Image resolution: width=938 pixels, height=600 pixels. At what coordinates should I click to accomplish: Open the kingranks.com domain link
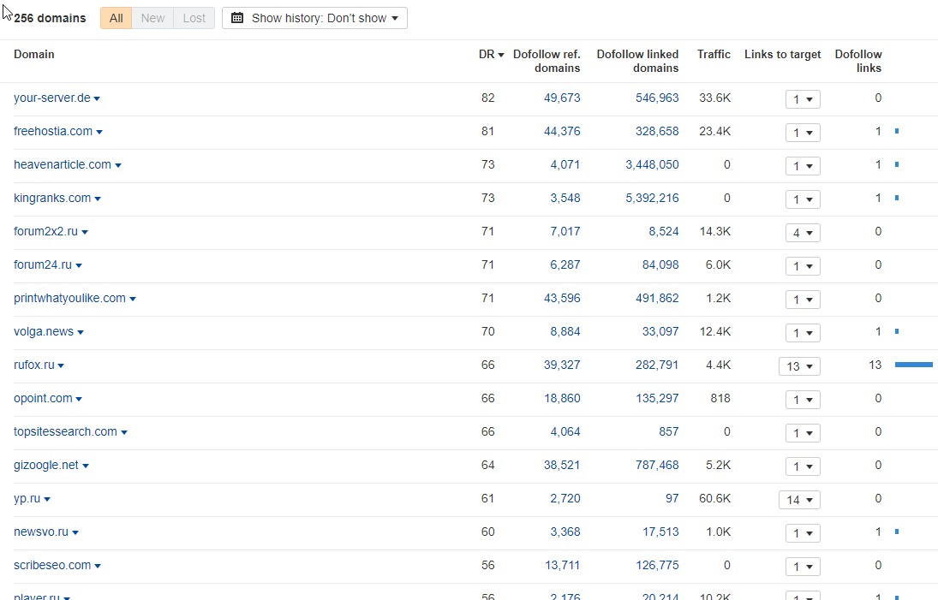[x=52, y=199]
